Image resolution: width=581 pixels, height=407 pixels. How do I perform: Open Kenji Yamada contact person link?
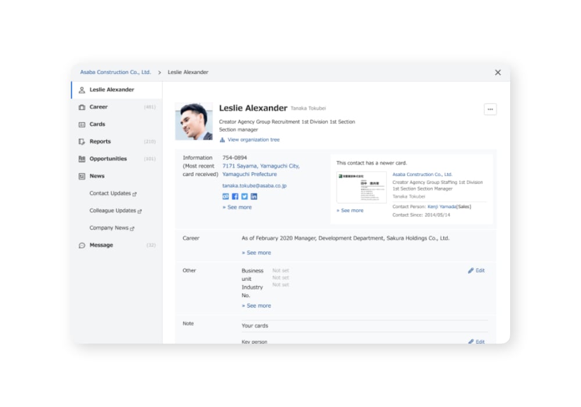pyautogui.click(x=442, y=207)
